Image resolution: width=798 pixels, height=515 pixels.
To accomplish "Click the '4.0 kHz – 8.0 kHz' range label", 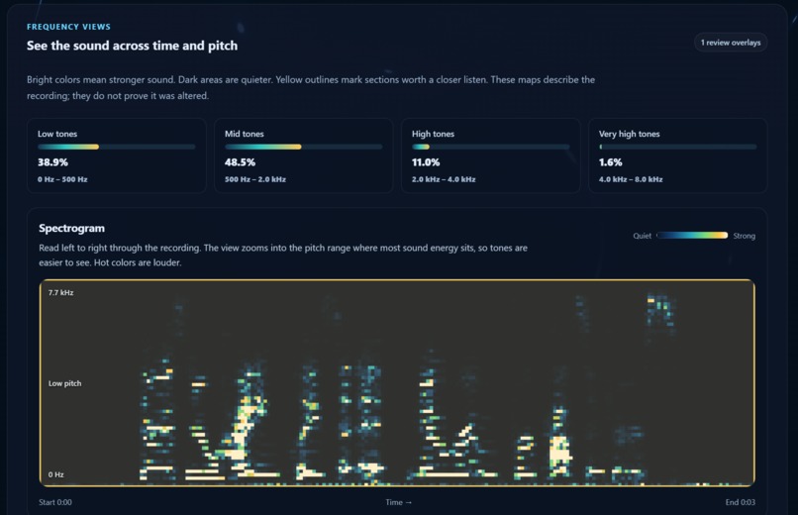I will (631, 179).
